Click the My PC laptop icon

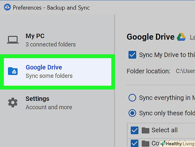pyautogui.click(x=13, y=40)
